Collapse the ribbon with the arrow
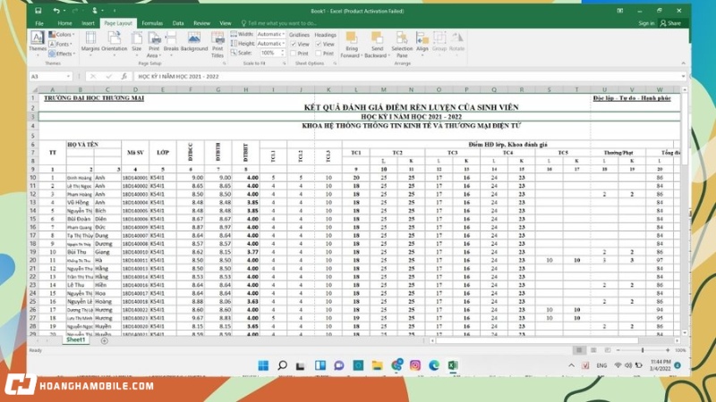The image size is (716, 402). [x=683, y=63]
